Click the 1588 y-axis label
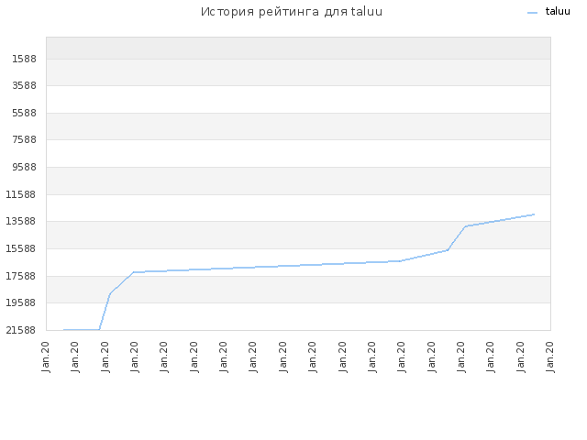 [x=25, y=59]
